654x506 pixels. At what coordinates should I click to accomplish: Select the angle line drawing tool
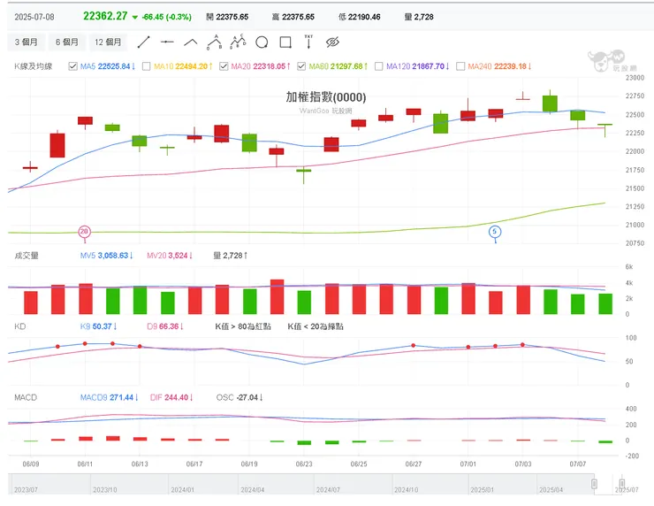(191, 42)
